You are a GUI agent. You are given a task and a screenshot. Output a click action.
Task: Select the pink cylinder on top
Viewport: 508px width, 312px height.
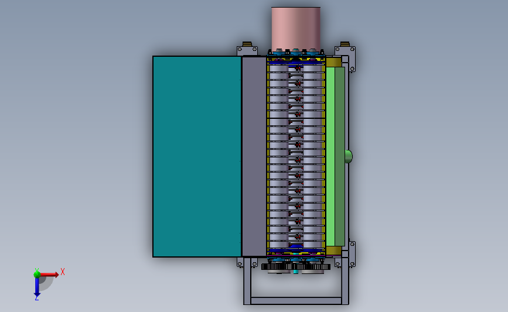[296, 29]
